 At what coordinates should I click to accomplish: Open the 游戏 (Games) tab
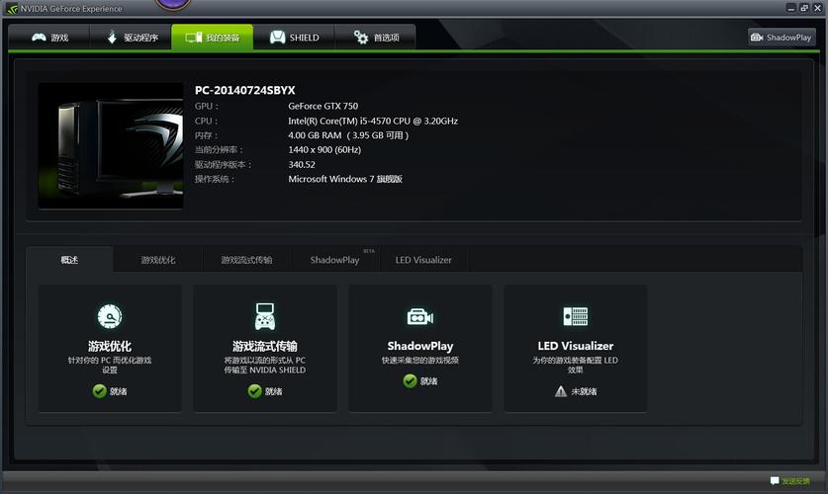point(49,38)
